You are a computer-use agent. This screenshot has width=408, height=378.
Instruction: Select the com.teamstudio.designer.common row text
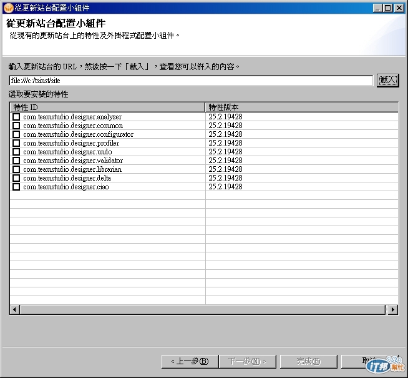[73, 126]
